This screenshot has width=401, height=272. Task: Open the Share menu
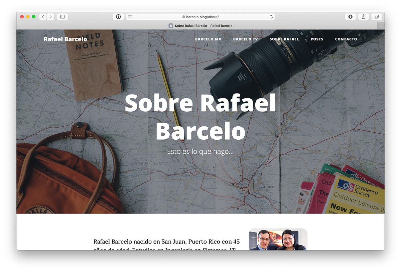[364, 17]
